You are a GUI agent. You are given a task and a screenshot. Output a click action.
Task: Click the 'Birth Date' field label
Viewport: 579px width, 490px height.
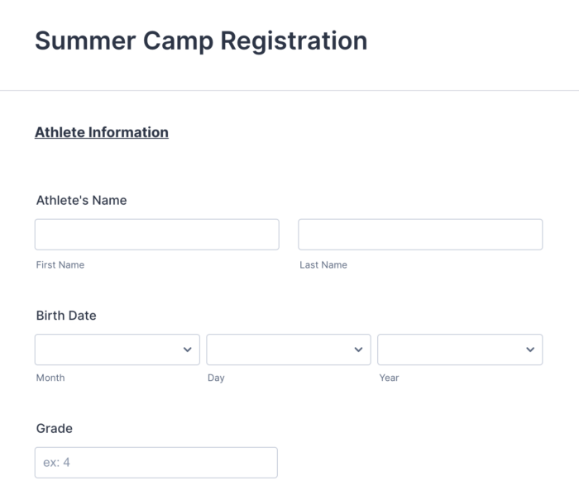coord(66,316)
